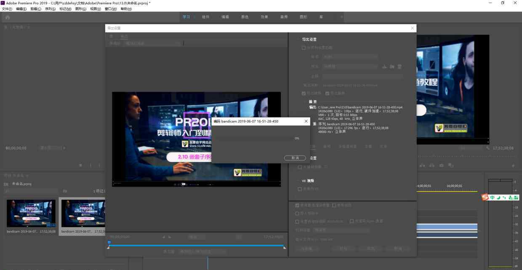Toggle 导出视频 checkbox
Viewport: 522px width, 270px height.
pyautogui.click(x=304, y=93)
